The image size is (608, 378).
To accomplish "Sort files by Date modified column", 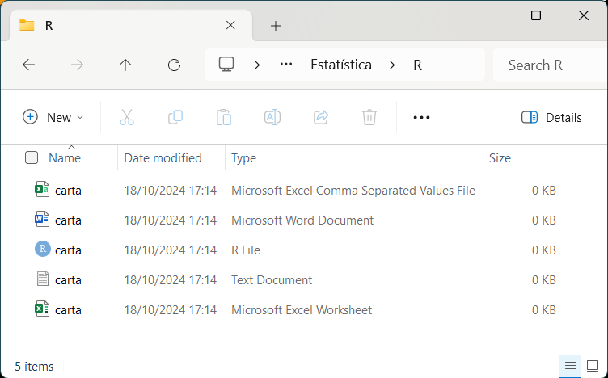I will pos(163,158).
